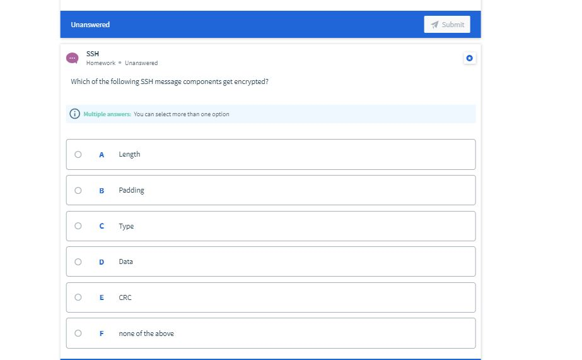Click the paper plane icon in Submit

click(x=434, y=25)
